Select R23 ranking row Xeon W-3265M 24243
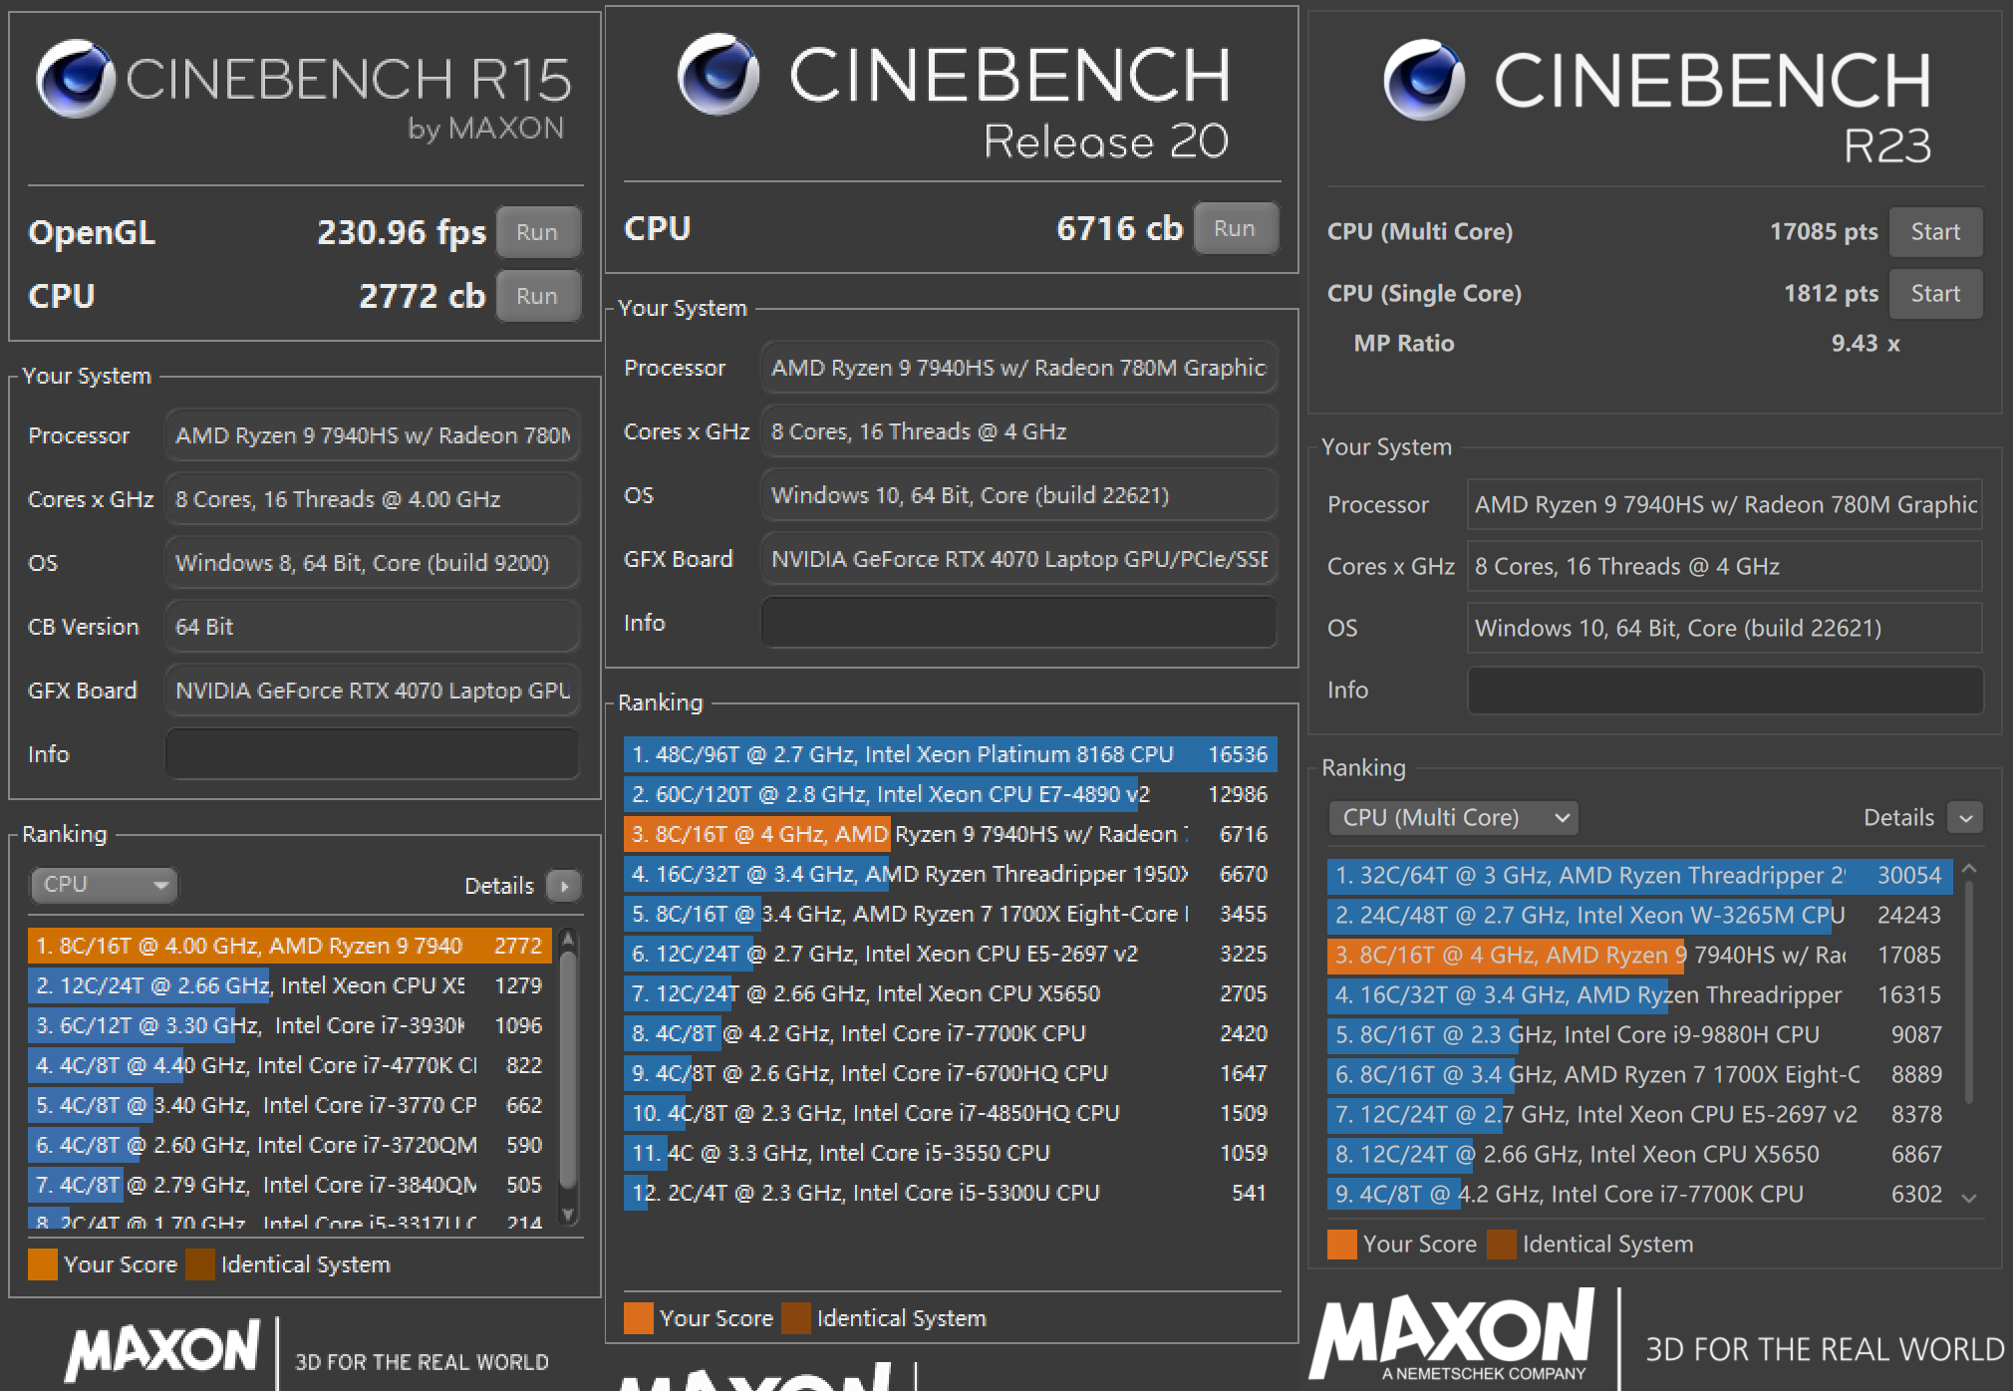Viewport: 2013px width, 1391px height. coord(1639,916)
